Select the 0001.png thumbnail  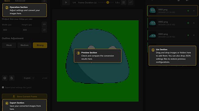tap(152, 11)
